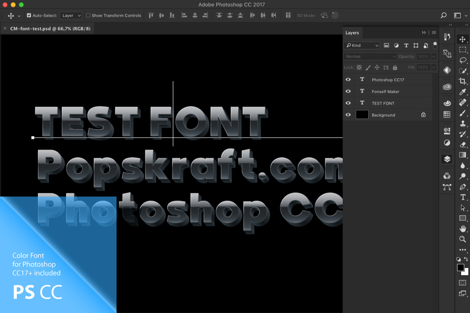Hide the Fonself Maker layer
The image size is (470, 313).
348,91
